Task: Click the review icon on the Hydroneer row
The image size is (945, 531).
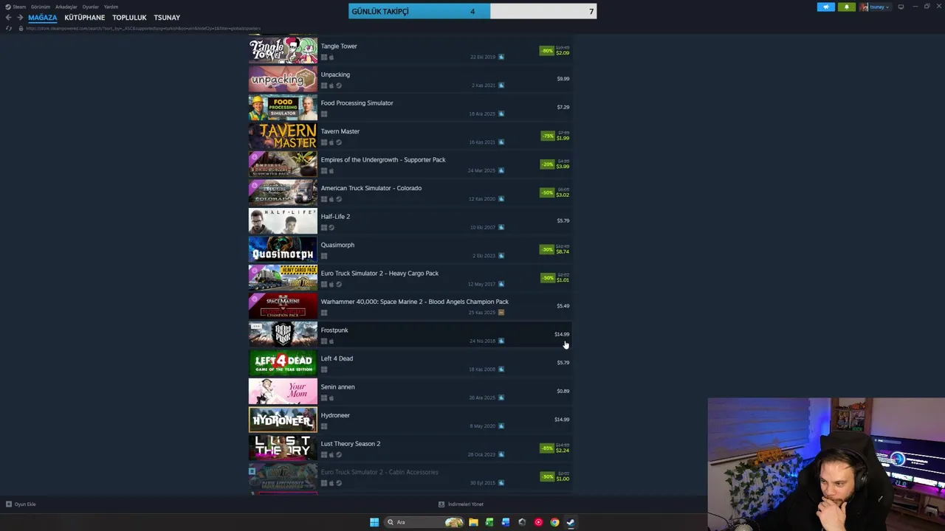Action: point(501,426)
